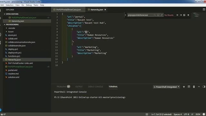206x116 pixels.
Task: Toggle regular expression in find box
Action: pyautogui.click(x=162, y=15)
